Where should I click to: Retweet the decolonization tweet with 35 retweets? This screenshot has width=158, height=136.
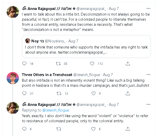coord(58,64)
